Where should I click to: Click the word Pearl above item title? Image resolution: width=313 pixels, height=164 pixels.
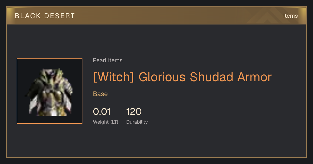(x=99, y=60)
